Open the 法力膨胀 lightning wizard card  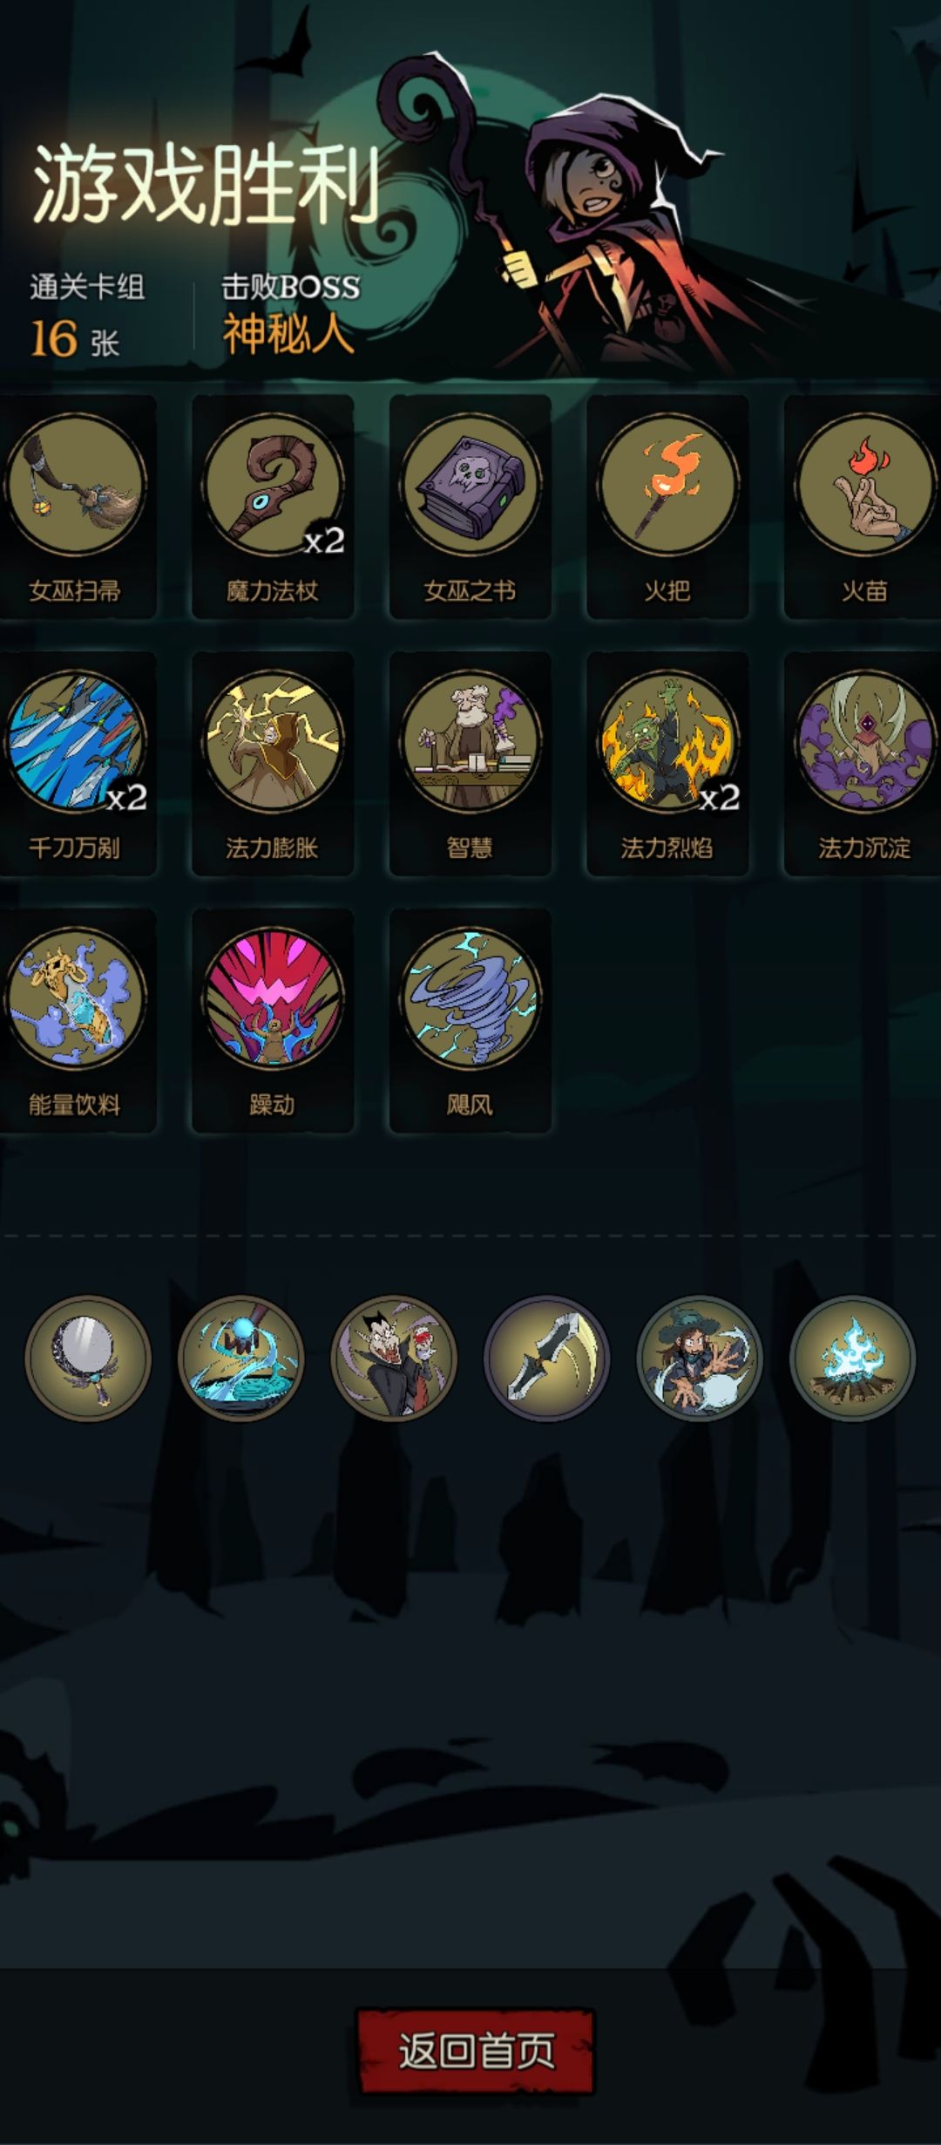pos(273,764)
